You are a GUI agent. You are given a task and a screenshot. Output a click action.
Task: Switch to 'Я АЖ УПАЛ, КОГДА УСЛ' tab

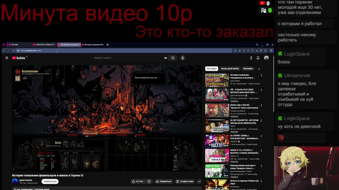44,45
